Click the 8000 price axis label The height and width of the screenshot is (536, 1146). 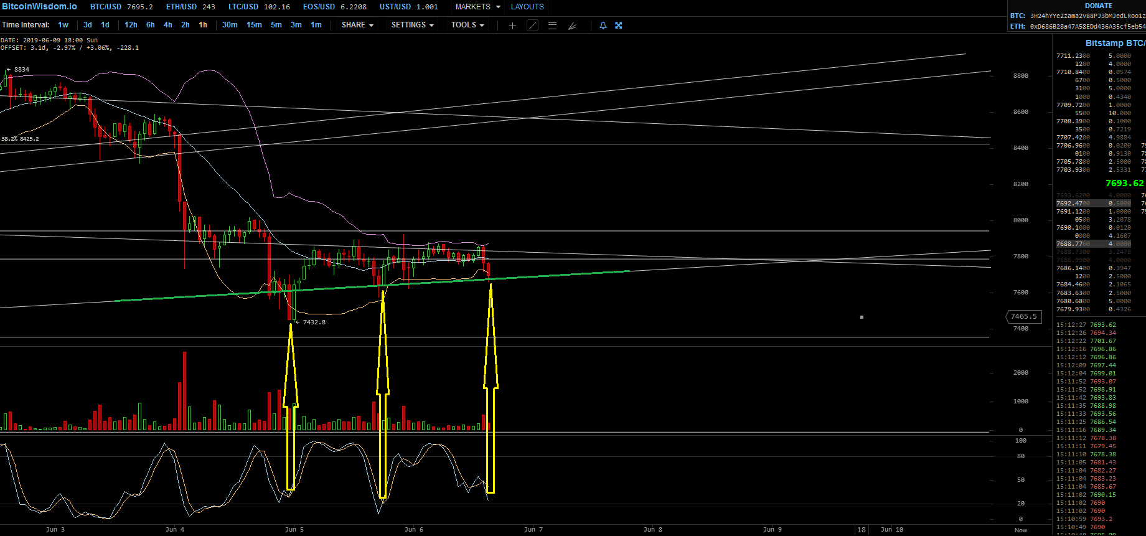click(x=1021, y=220)
